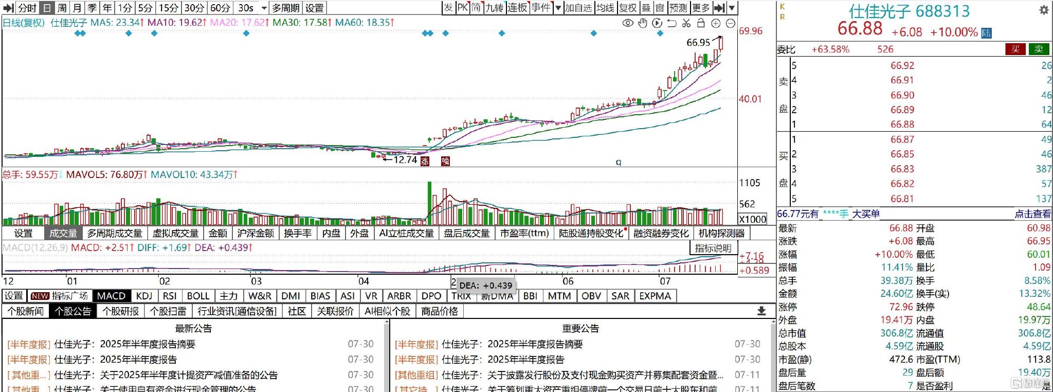Enable the 九转 indicator

pyautogui.click(x=495, y=8)
